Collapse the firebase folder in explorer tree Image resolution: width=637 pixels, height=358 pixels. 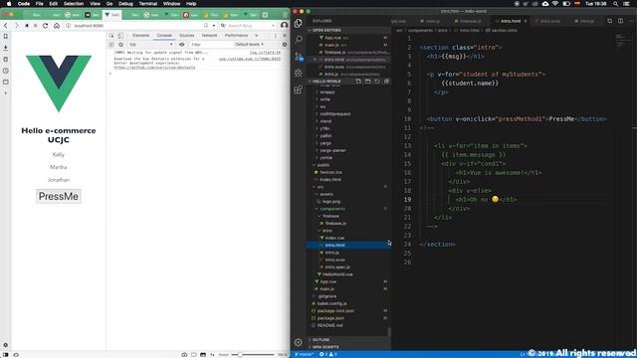pyautogui.click(x=330, y=217)
